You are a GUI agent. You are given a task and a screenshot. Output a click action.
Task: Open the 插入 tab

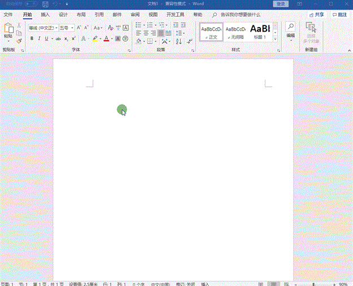pyautogui.click(x=45, y=15)
